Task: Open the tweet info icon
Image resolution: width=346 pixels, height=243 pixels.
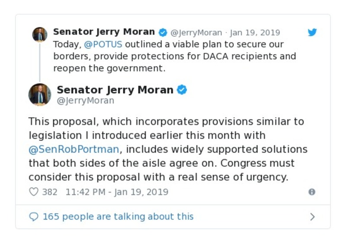Action: coord(312,192)
